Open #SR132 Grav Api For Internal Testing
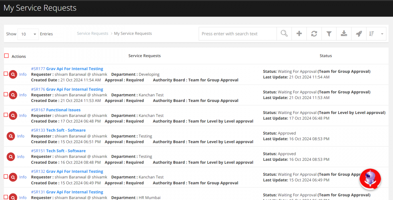393x200 pixels. 67,172
